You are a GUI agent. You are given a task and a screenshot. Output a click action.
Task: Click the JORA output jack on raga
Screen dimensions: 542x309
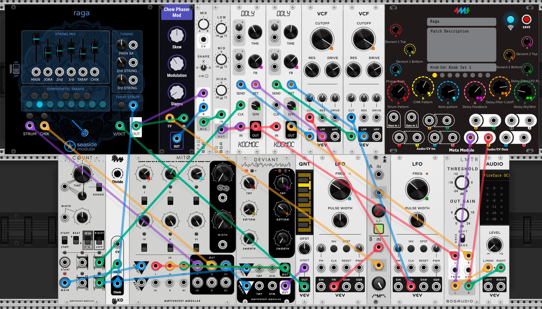click(48, 72)
